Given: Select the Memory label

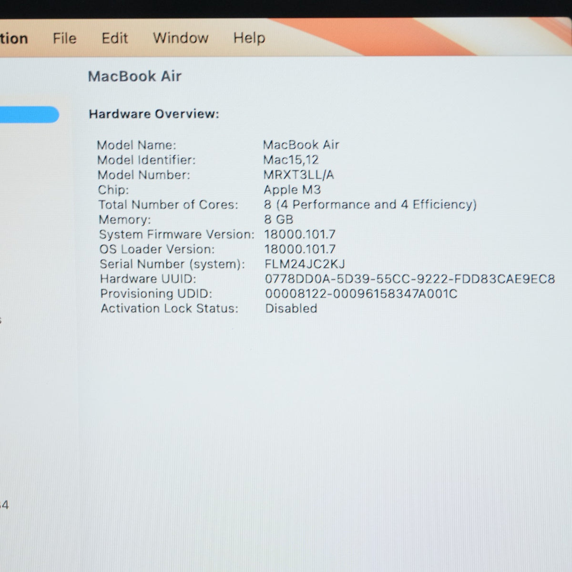Looking at the screenshot, I should click(124, 220).
